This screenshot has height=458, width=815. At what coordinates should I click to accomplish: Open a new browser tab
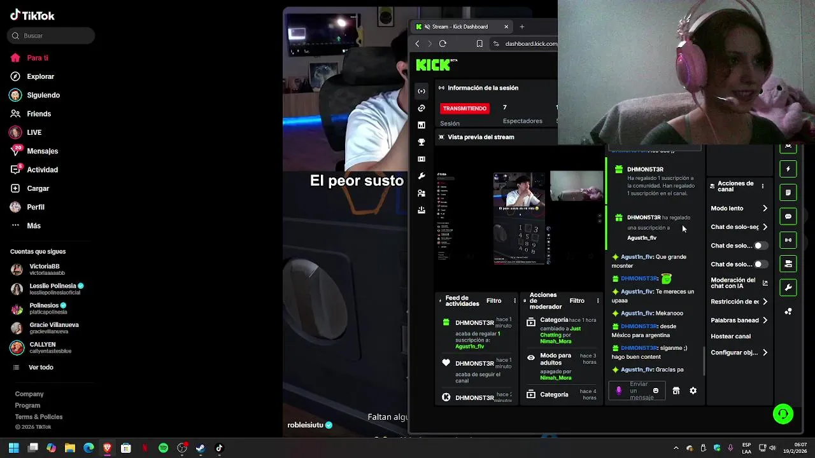[521, 27]
